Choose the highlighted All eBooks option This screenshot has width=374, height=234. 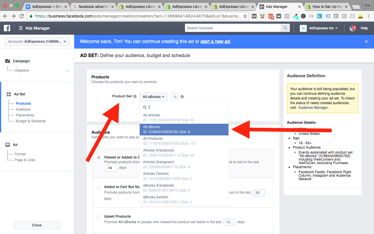point(184,129)
